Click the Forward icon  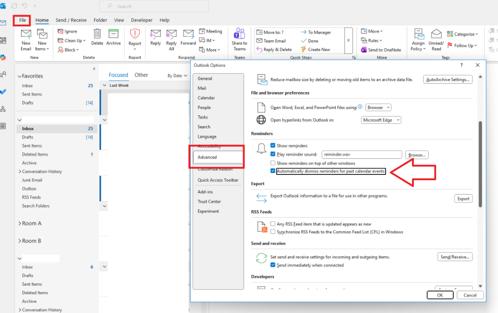[x=189, y=34]
